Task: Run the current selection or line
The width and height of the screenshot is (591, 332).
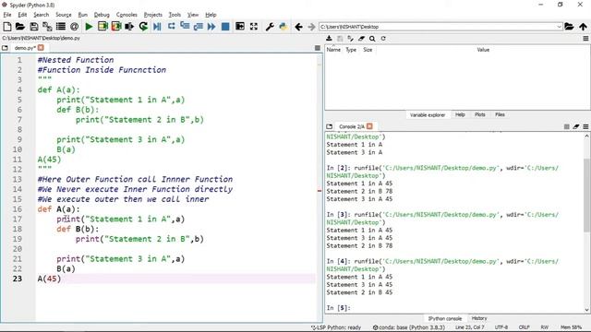Action: pos(129,27)
